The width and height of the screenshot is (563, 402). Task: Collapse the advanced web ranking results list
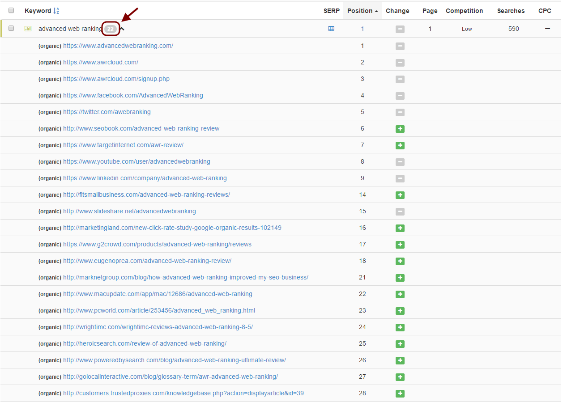click(x=122, y=29)
